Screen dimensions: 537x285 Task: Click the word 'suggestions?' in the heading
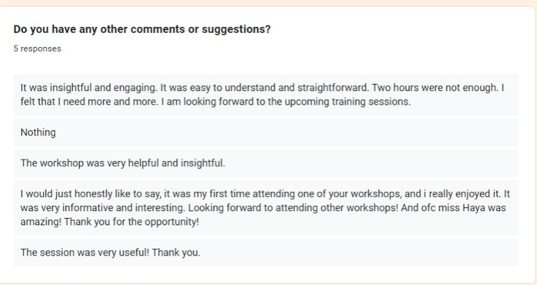[x=236, y=30]
